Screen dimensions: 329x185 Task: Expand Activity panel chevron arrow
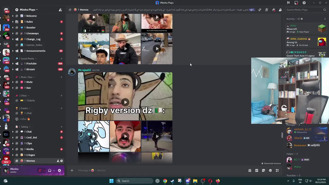[325, 19]
